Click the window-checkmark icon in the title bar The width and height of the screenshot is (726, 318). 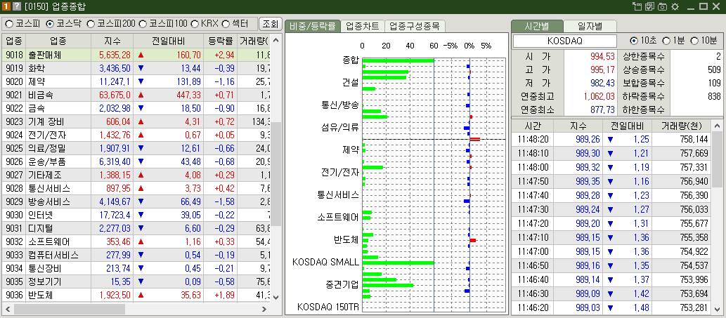[649, 6]
